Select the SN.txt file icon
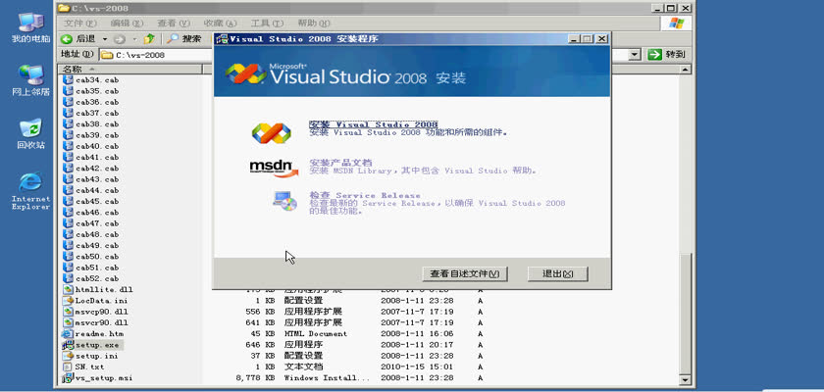The height and width of the screenshot is (392, 824). [x=68, y=367]
